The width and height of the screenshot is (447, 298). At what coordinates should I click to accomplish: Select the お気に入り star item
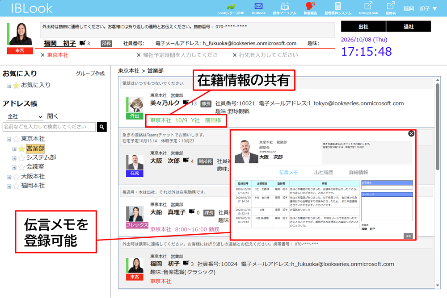pyautogui.click(x=16, y=85)
